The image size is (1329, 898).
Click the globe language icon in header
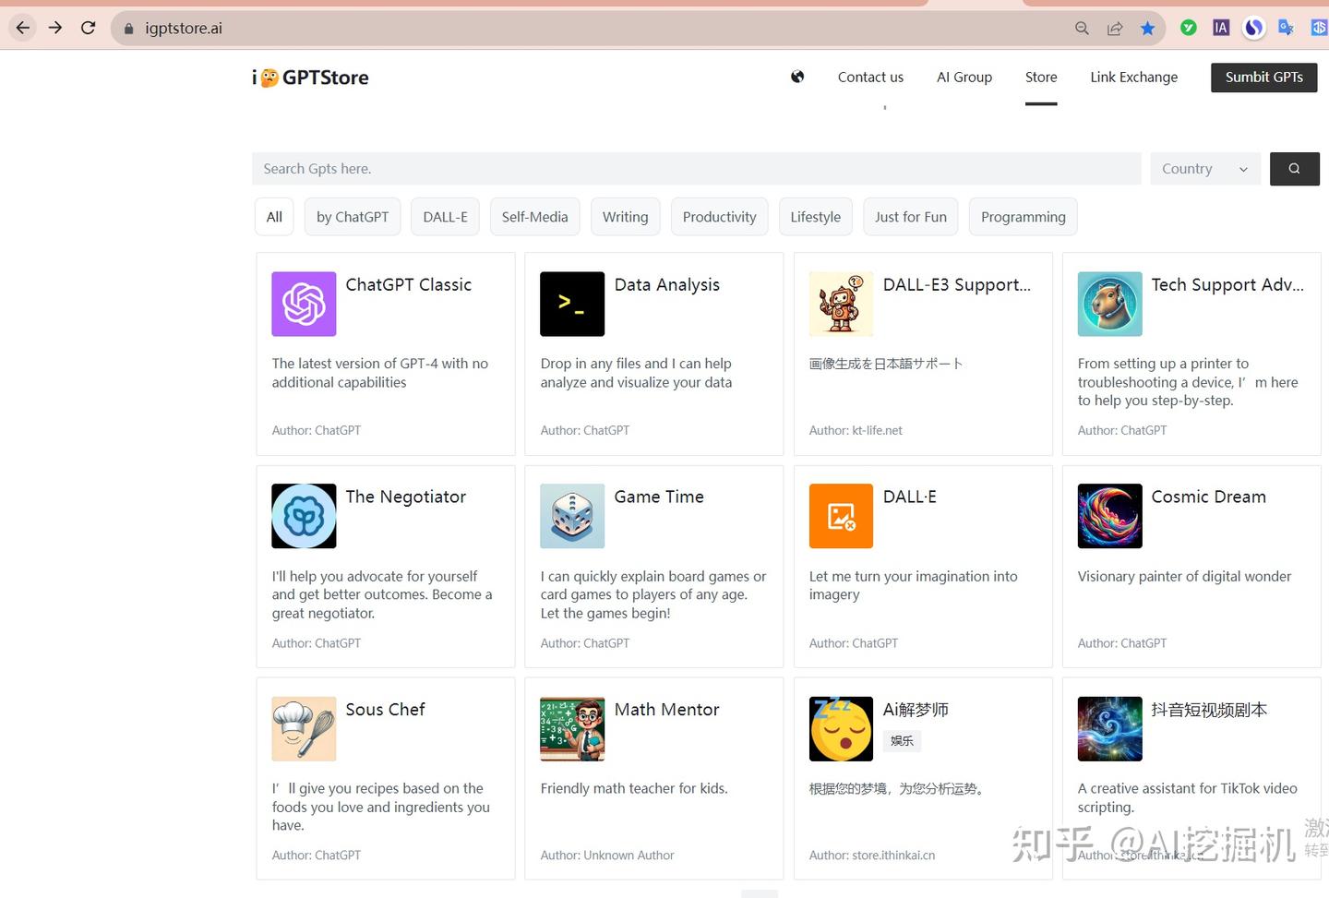(x=797, y=77)
